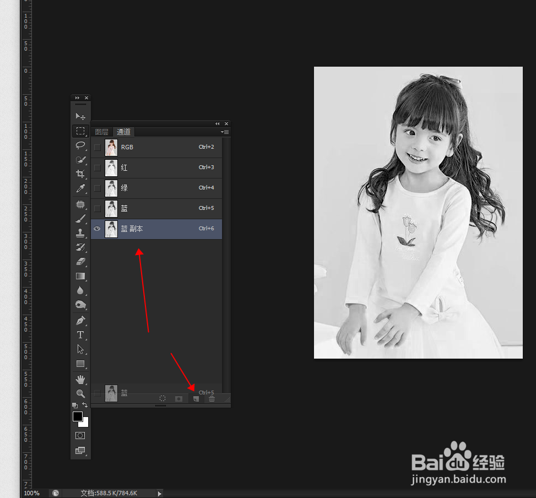Reset default foreground and background colors
The image size is (536, 498).
[75, 405]
